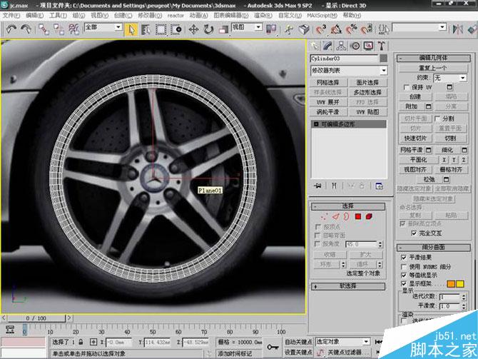Collapse the 选择 rollout header

click(x=348, y=206)
